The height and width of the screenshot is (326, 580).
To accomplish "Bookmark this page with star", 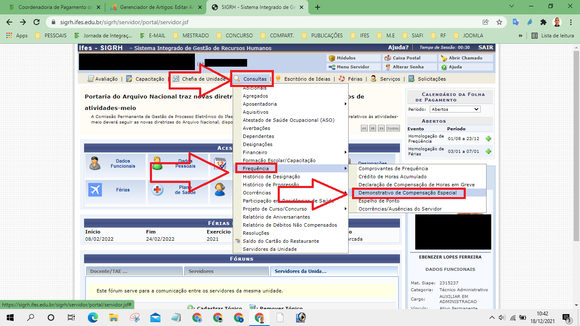I will [x=499, y=22].
